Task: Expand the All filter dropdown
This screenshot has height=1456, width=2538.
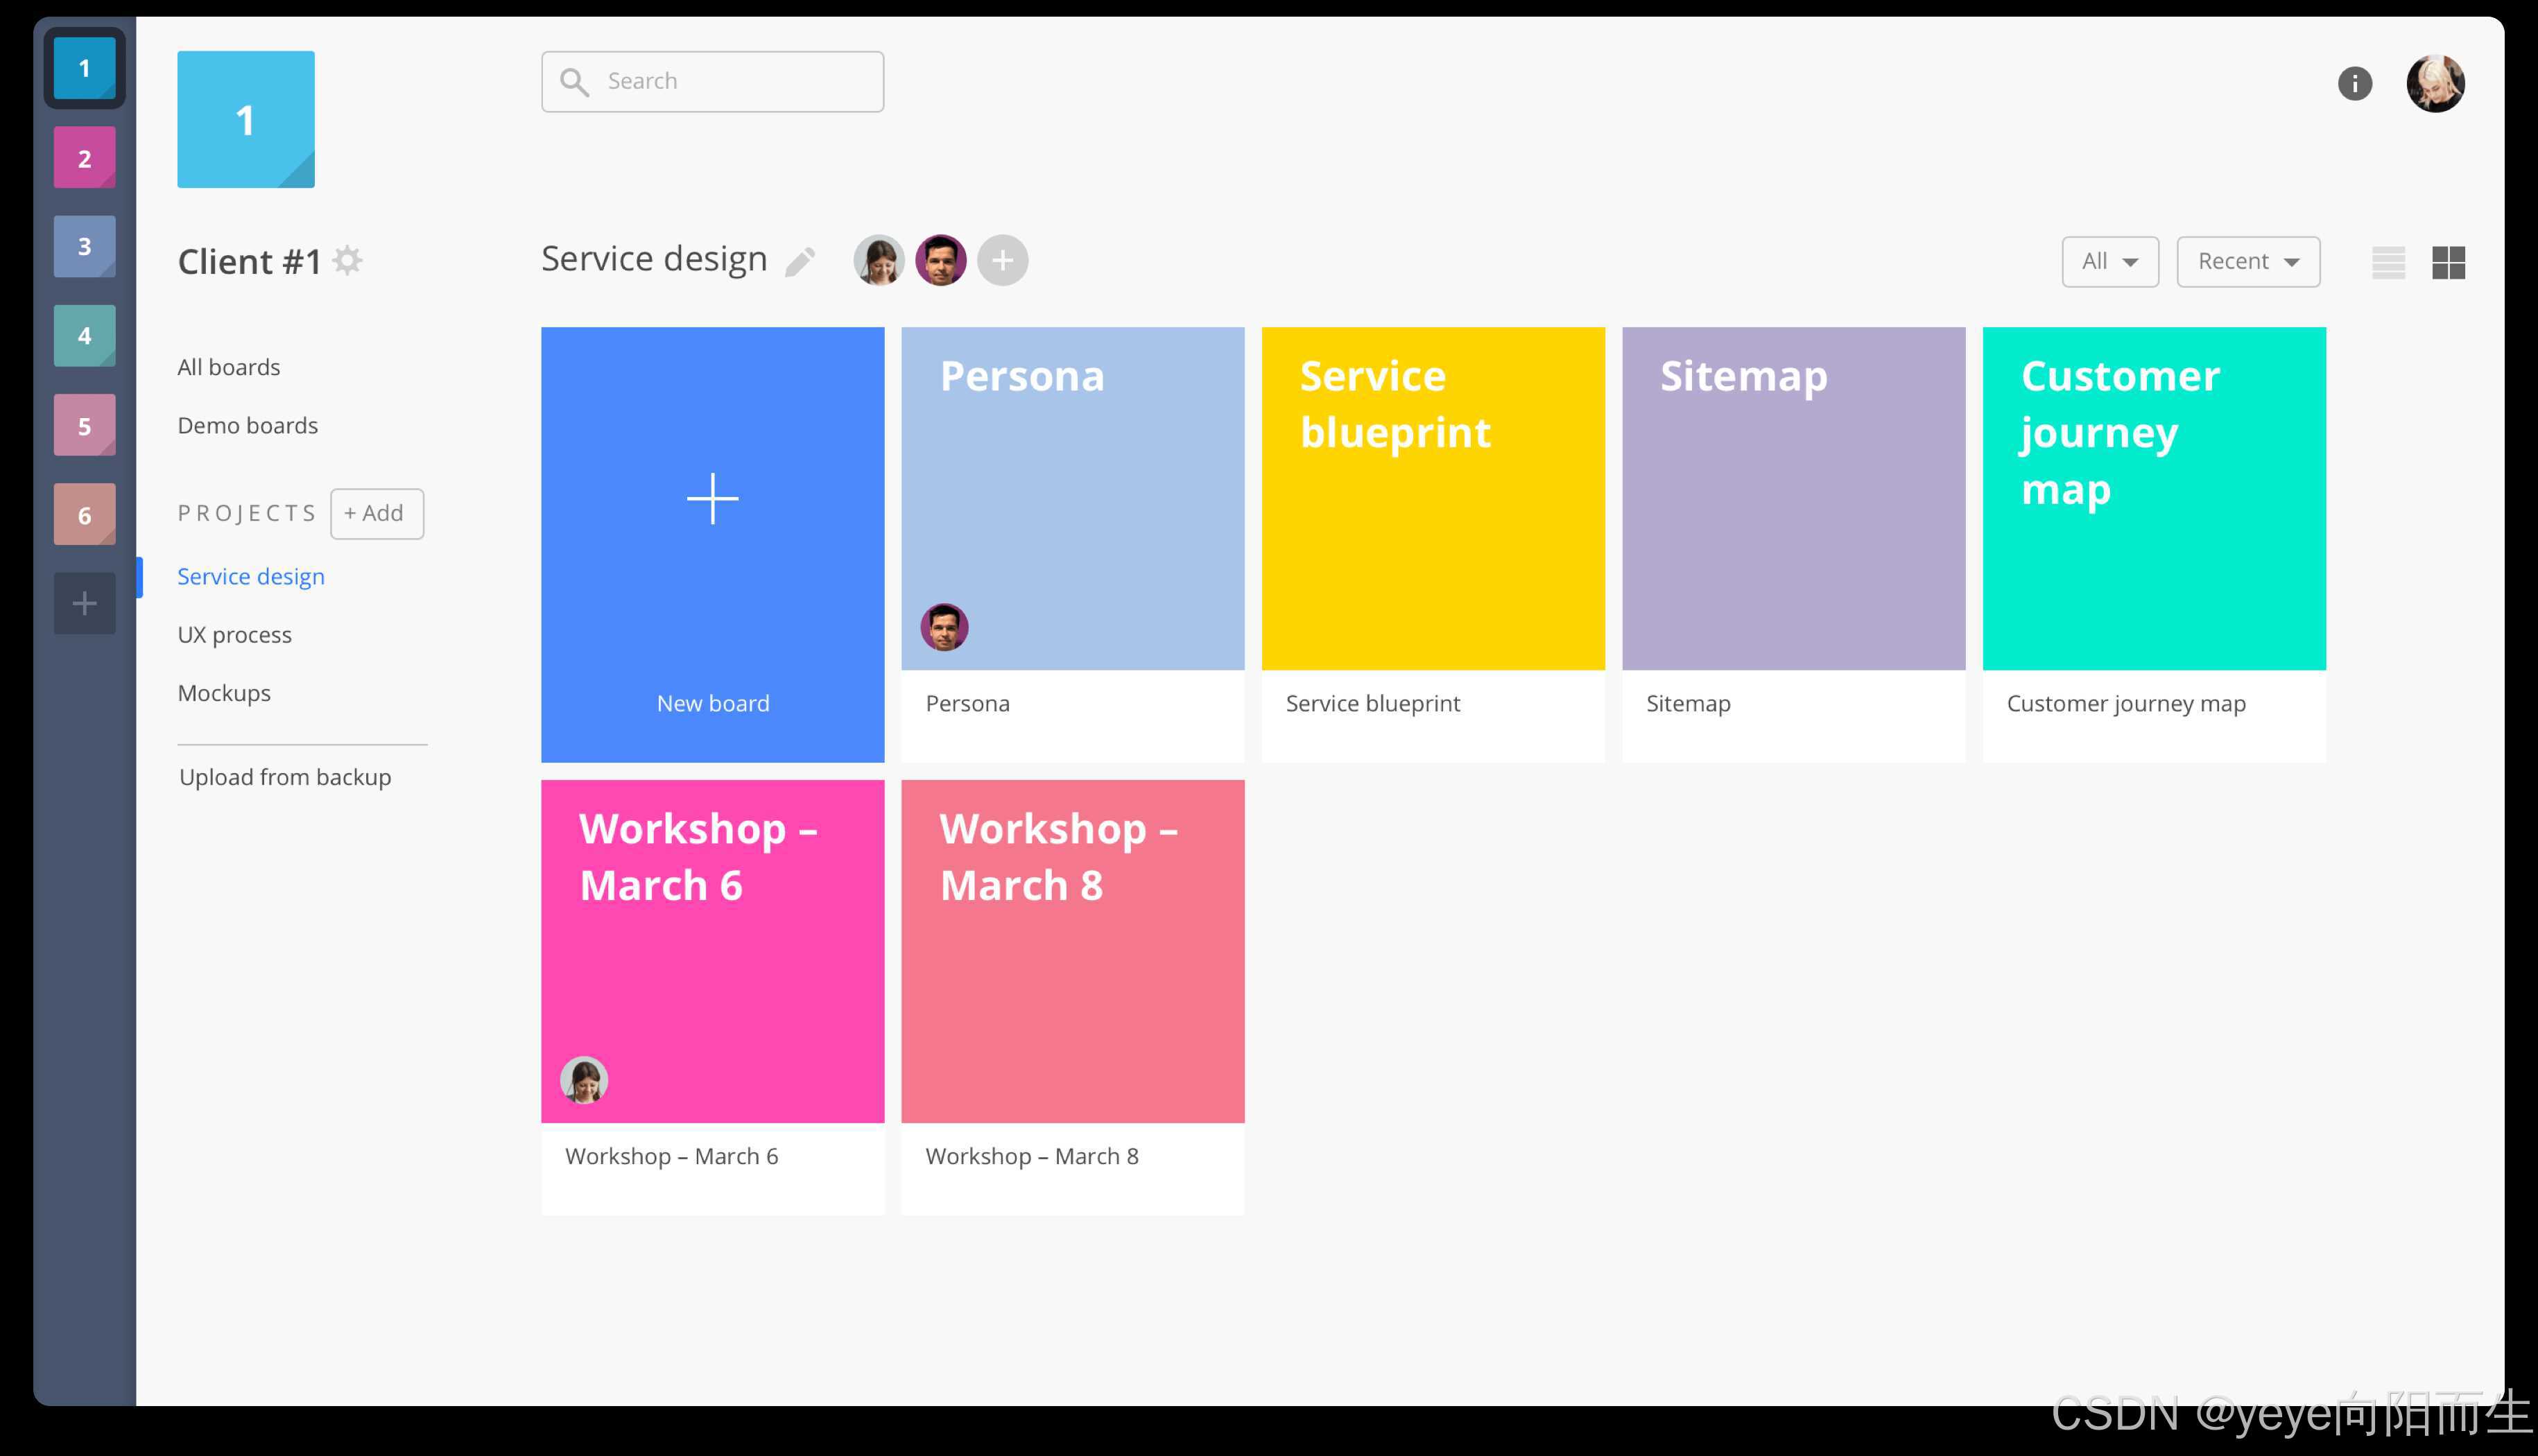Action: pos(2109,262)
